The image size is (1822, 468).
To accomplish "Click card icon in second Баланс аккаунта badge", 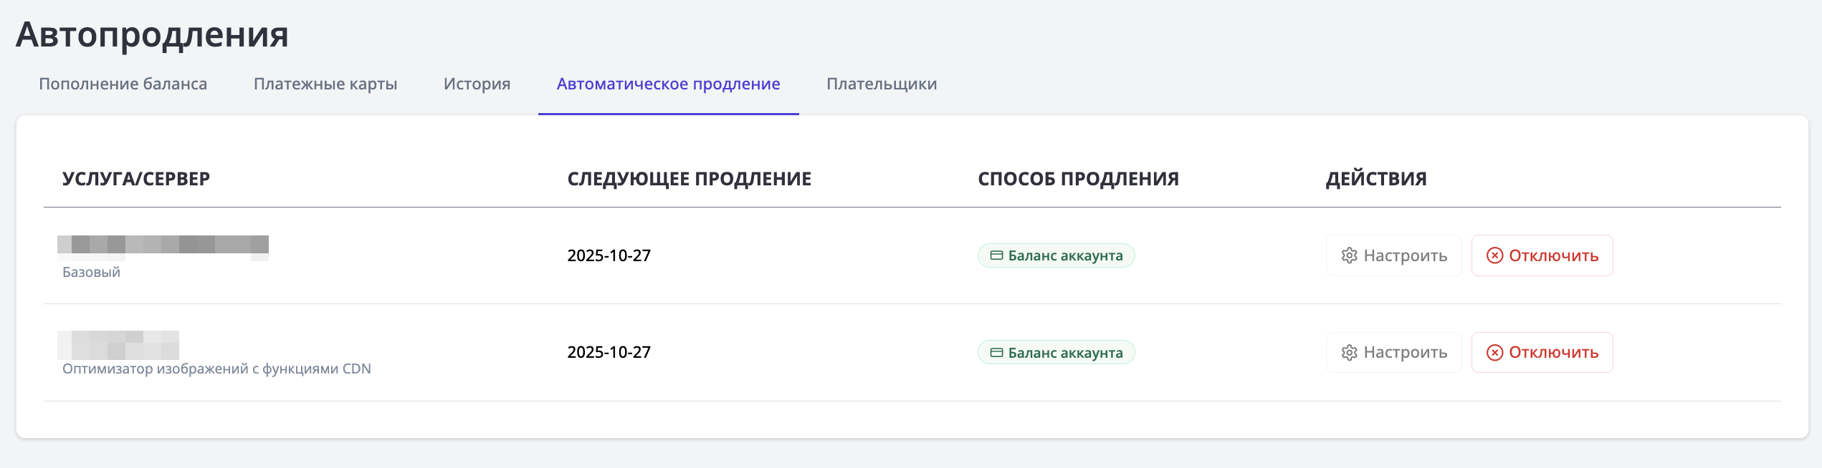I will pyautogui.click(x=996, y=352).
